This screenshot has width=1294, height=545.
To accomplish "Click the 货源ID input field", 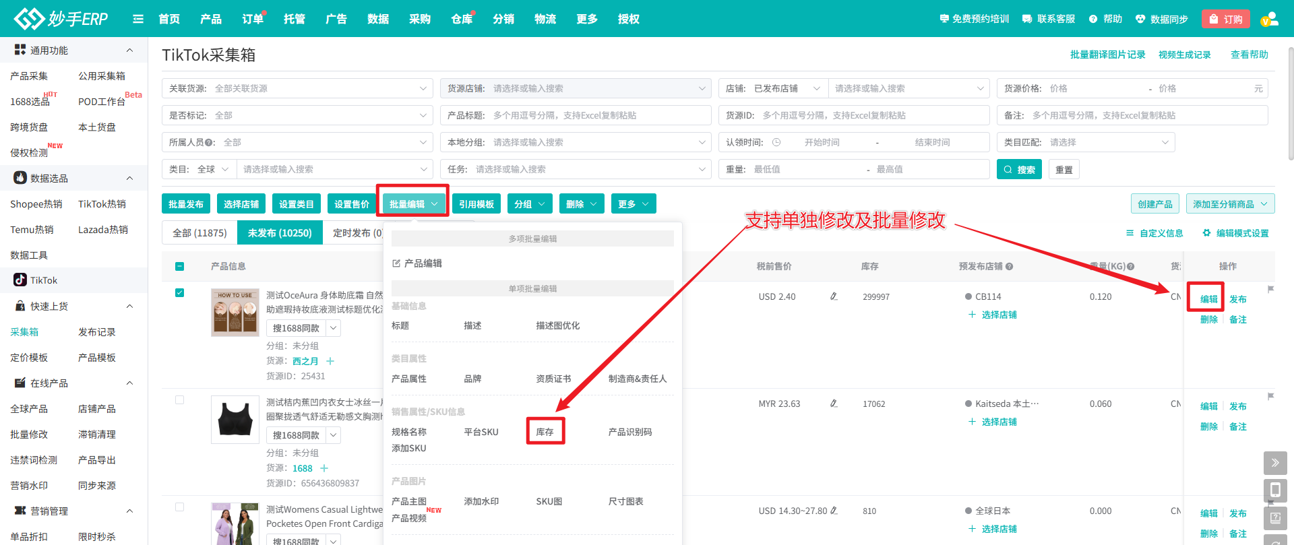I will [x=854, y=115].
